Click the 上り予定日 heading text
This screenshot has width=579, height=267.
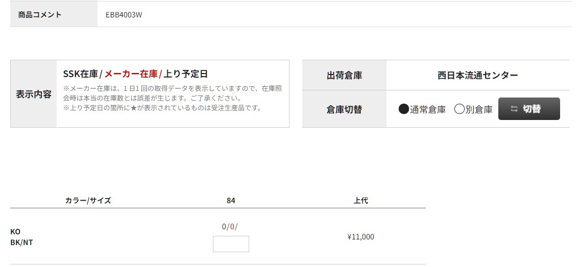point(185,74)
